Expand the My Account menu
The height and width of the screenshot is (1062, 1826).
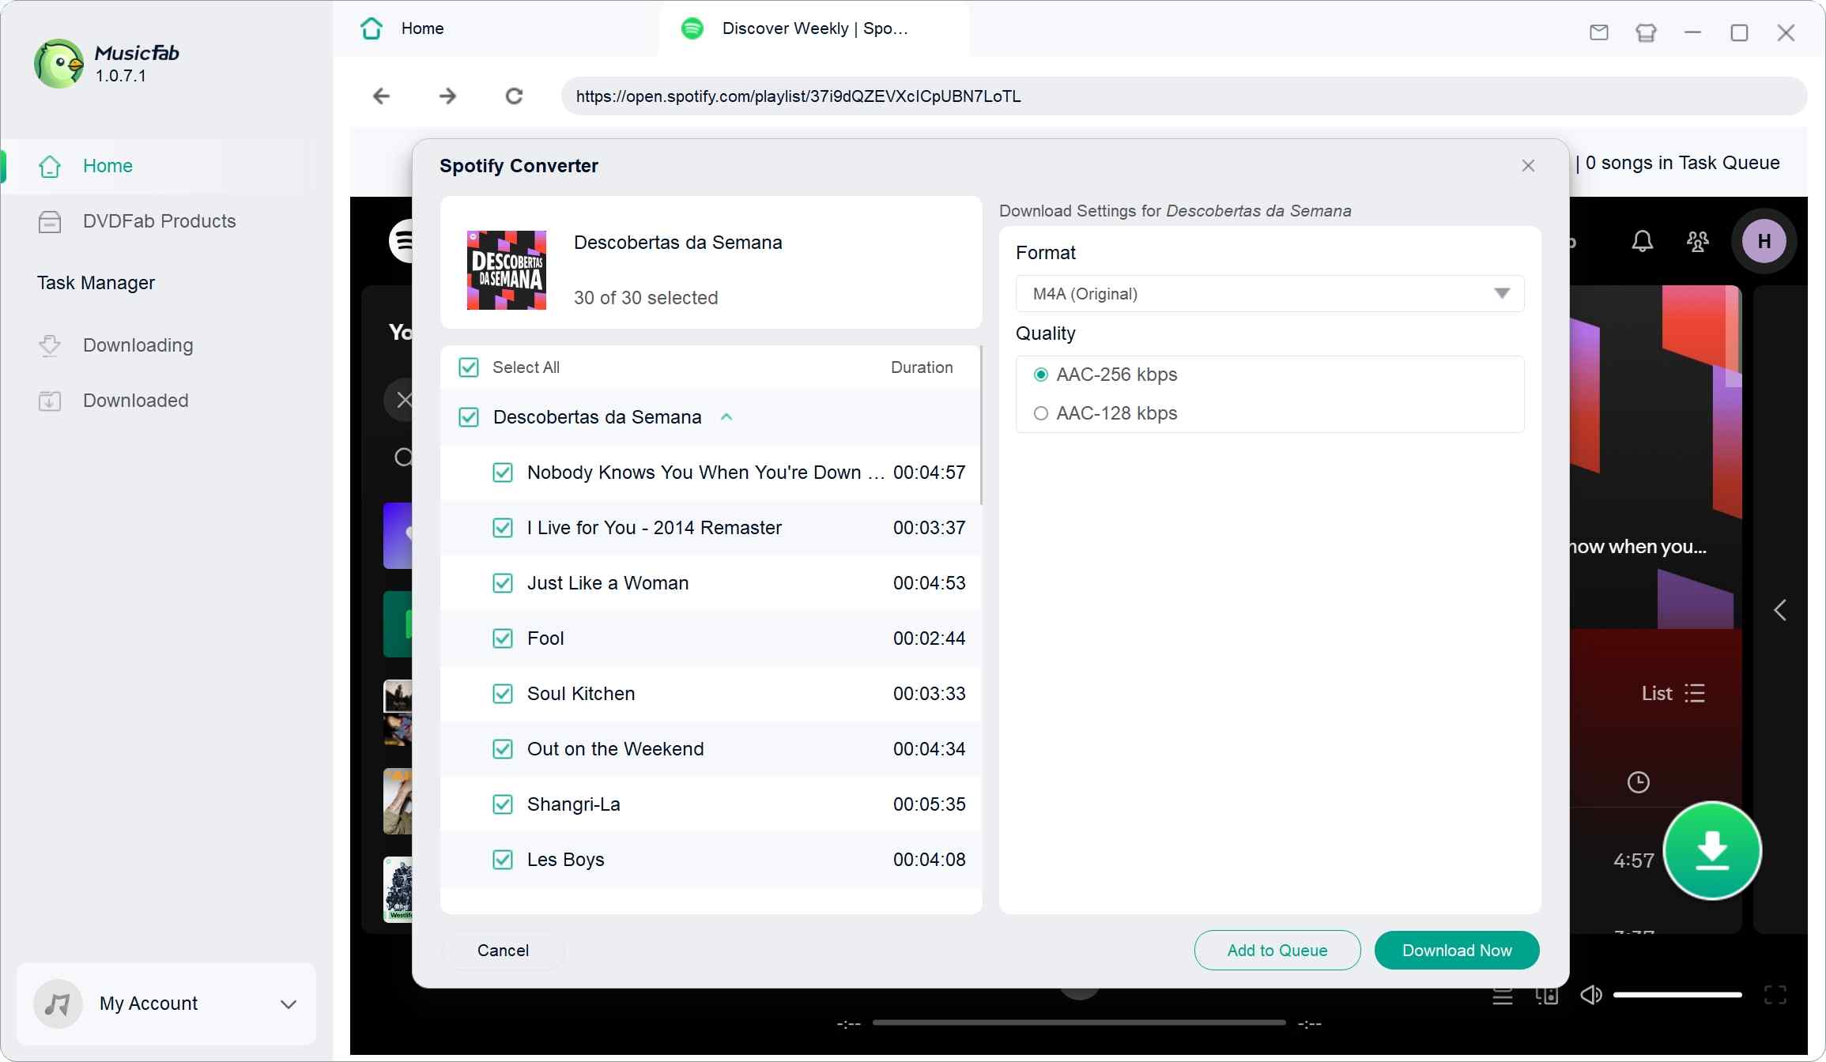pyautogui.click(x=289, y=1004)
